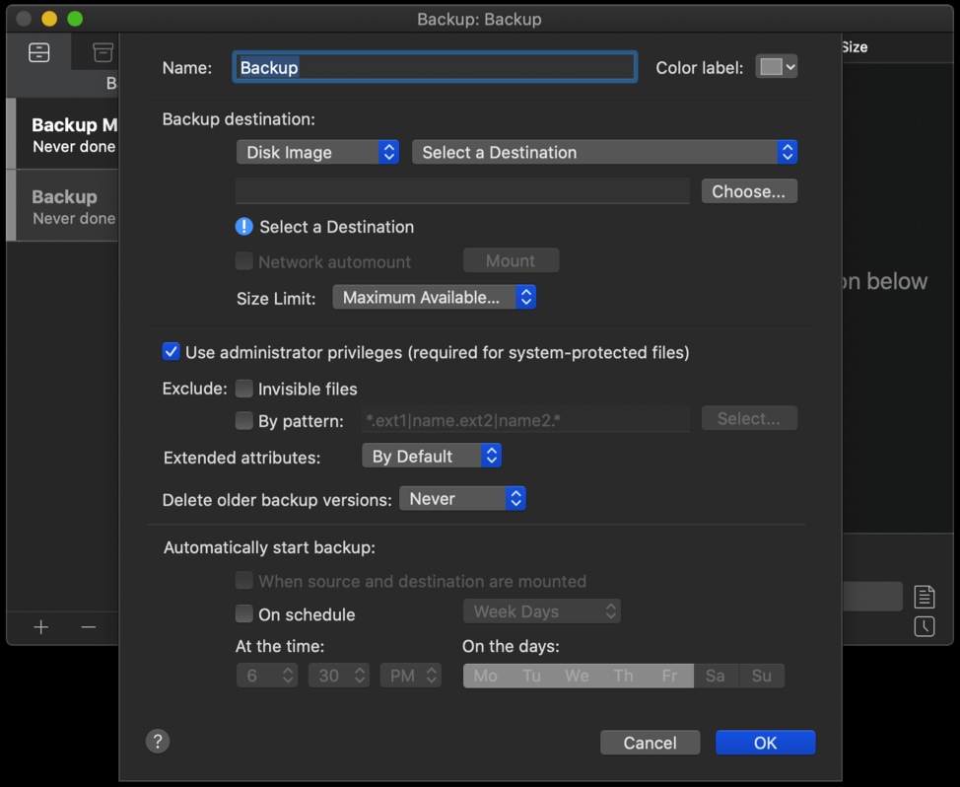This screenshot has width=960, height=787.
Task: Enable the By pattern checkbox
Action: point(244,421)
